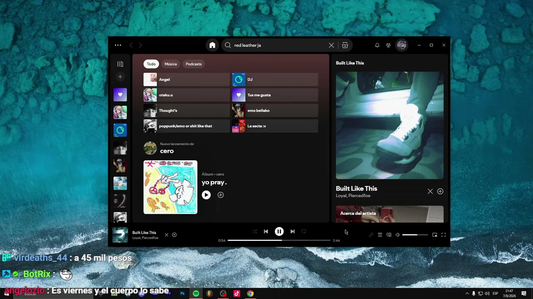Open the mini player
This screenshot has width=533, height=299.
435,235
